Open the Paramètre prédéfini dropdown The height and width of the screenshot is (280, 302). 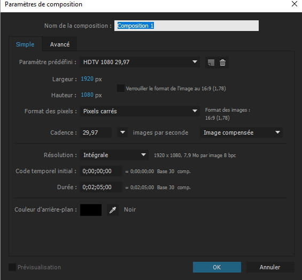(140, 62)
